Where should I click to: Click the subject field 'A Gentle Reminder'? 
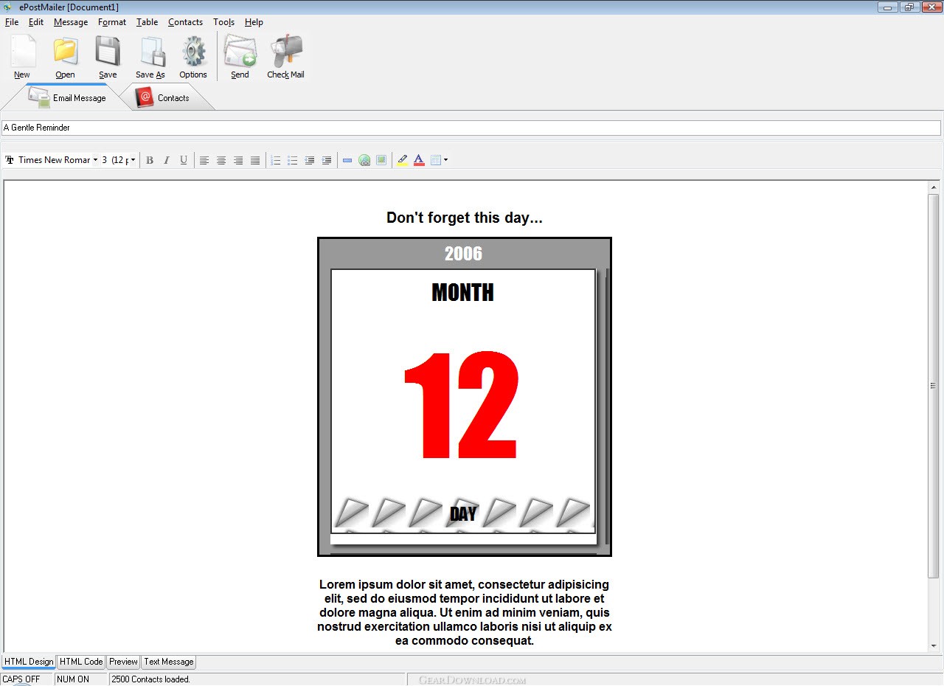pos(471,128)
